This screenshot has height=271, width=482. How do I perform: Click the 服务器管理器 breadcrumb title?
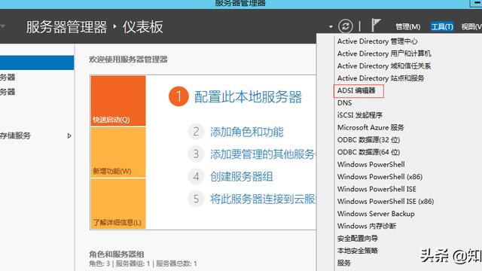pyautogui.click(x=66, y=27)
